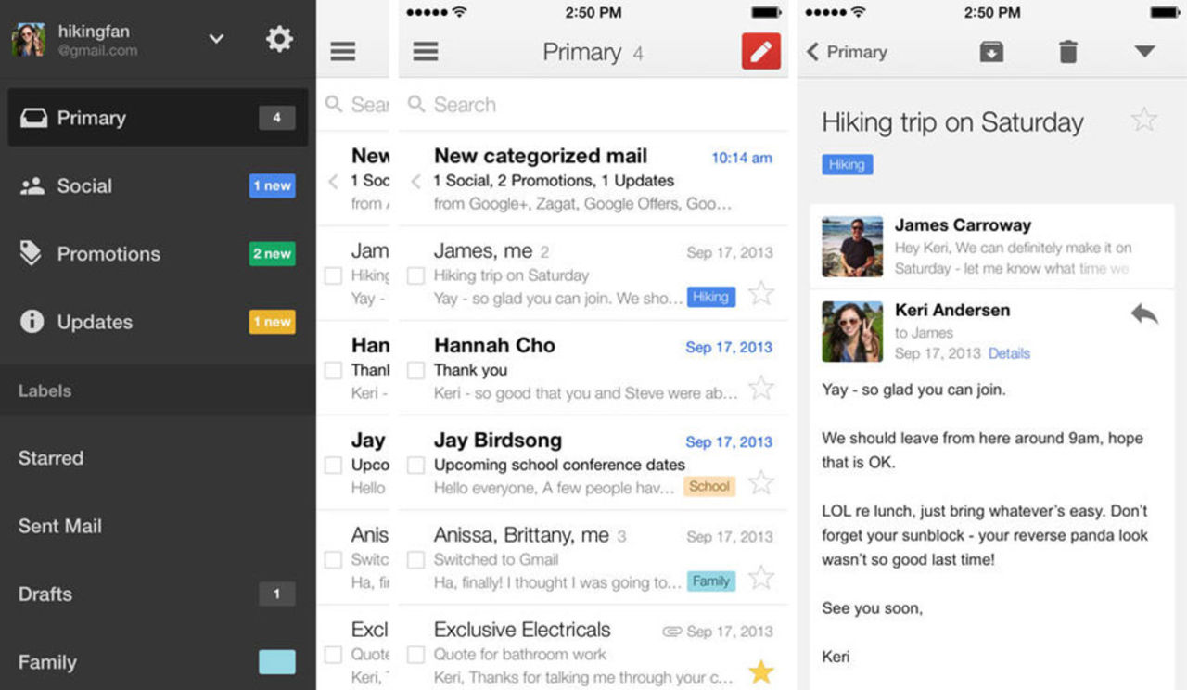Open the account switcher chevron beside hikingfan
Screen dimensions: 1187x690
click(216, 39)
